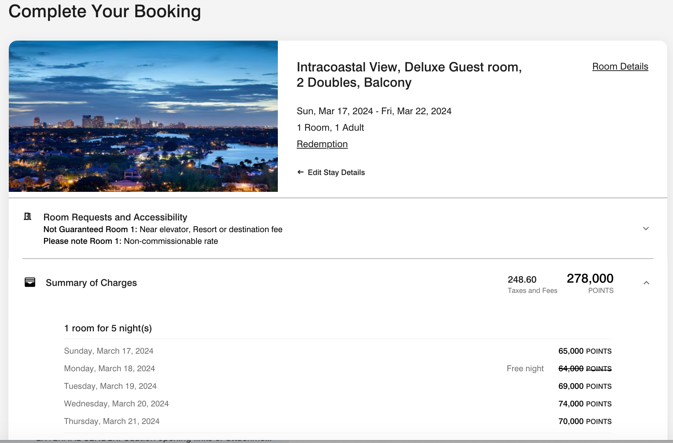Click the back arrow beside Edit Stay Details
The width and height of the screenshot is (673, 443).
pyautogui.click(x=301, y=172)
